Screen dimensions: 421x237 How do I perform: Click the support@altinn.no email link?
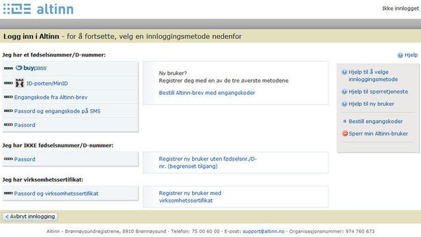263,231
